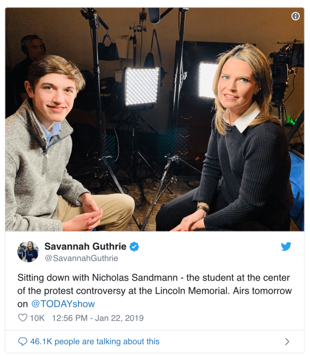
Task: Click the 10K likes count
Action: (x=37, y=318)
